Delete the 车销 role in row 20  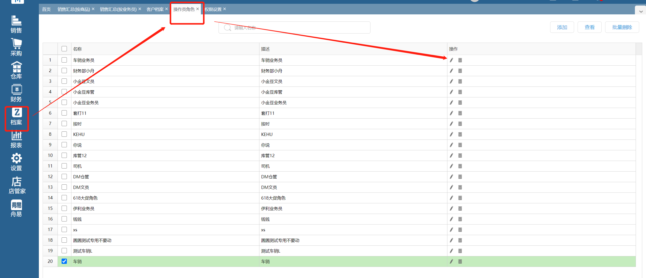[460, 261]
